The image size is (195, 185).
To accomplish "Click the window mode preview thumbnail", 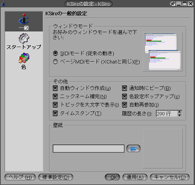I will (162, 52).
